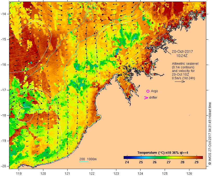Click the longitude axis label '122'
This screenshot has width=213, height=176.
point(92,173)
